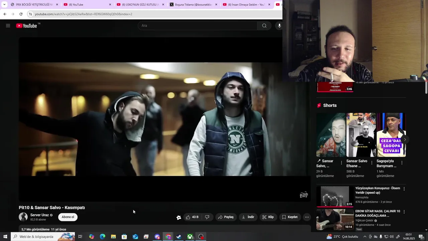The width and height of the screenshot is (428, 241).
Task: Reload the page with the refresh icon
Action: coord(21,14)
